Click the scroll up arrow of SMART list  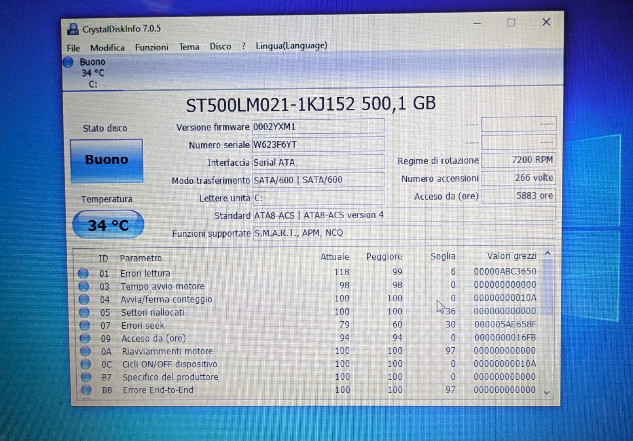[x=548, y=253]
